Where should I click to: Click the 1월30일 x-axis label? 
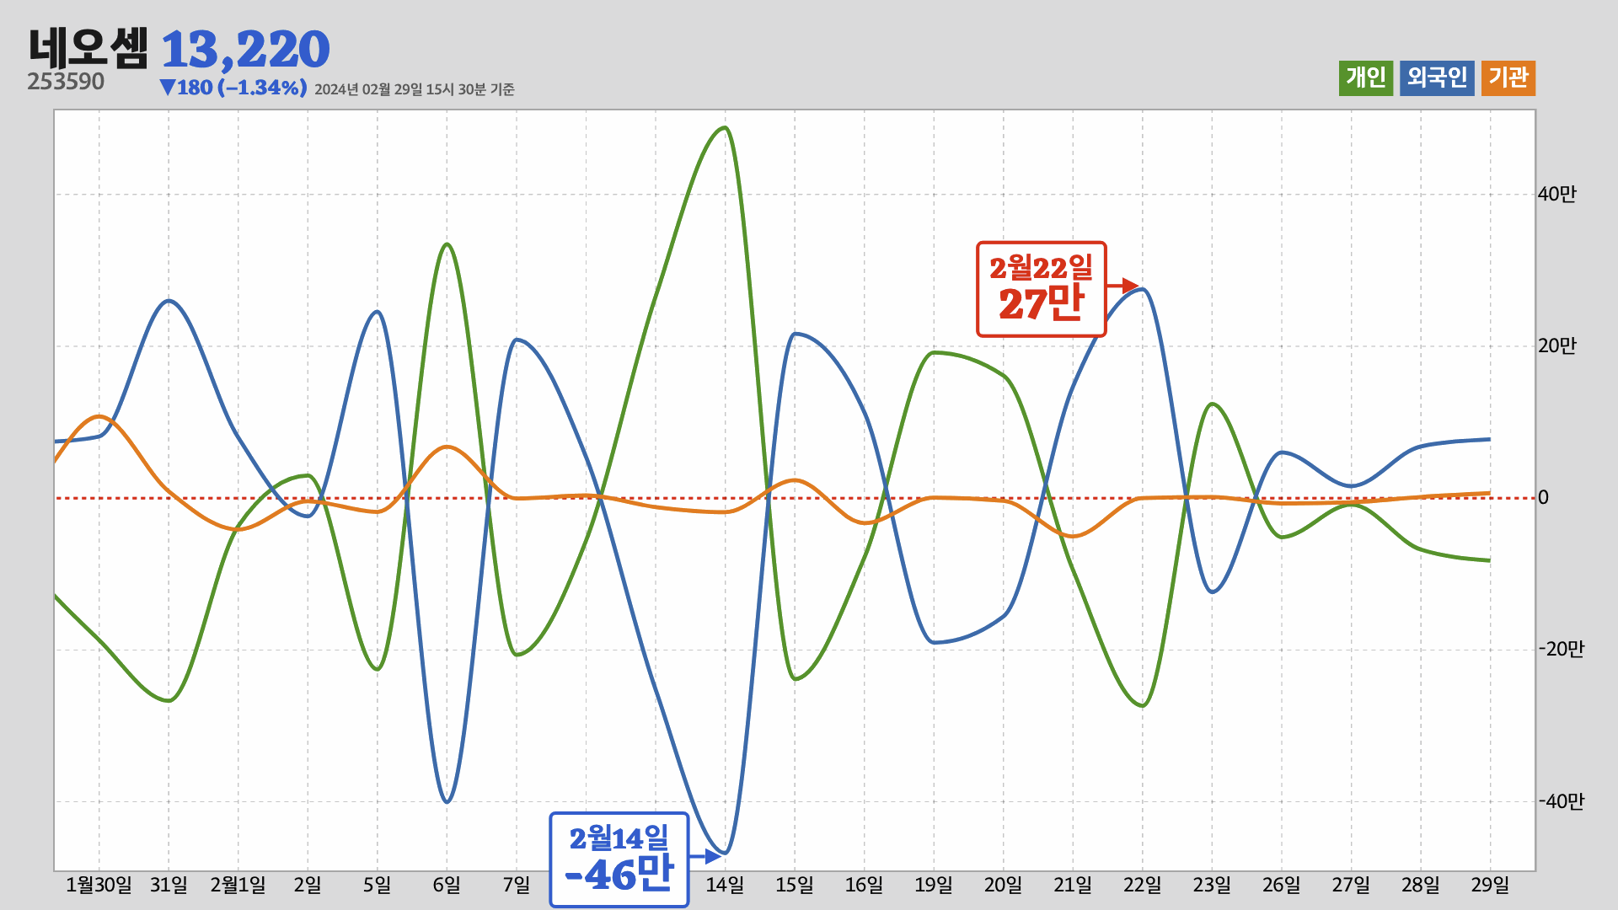(99, 886)
